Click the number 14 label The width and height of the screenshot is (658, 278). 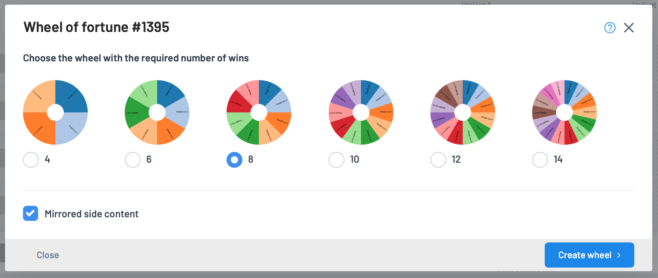[x=558, y=159]
